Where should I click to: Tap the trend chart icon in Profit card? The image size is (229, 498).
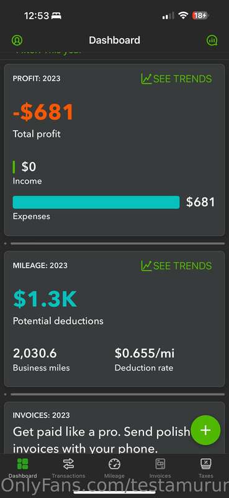click(x=146, y=79)
